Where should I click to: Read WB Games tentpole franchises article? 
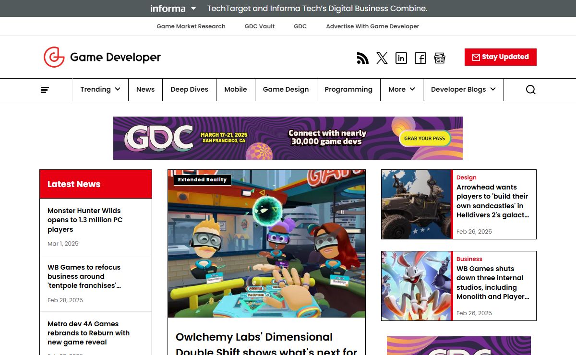[x=84, y=276]
